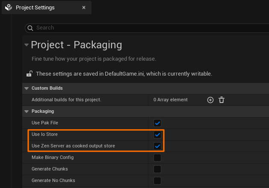This screenshot has width=269, height=188.
Task: Click into the settings Search field
Action: 128,28
